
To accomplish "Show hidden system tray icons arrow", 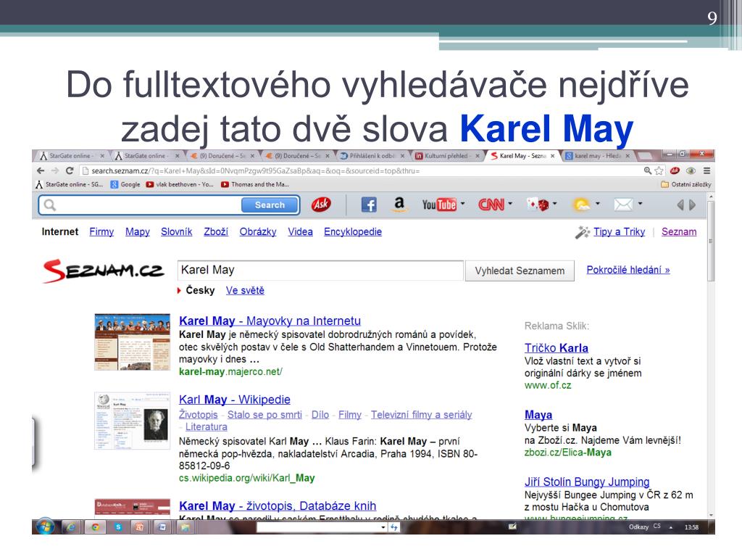I will tap(671, 527).
